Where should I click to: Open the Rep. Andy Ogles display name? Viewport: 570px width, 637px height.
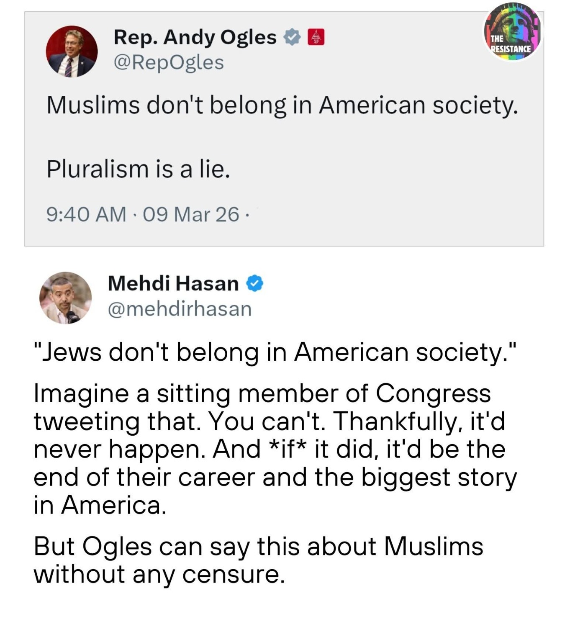coord(195,37)
